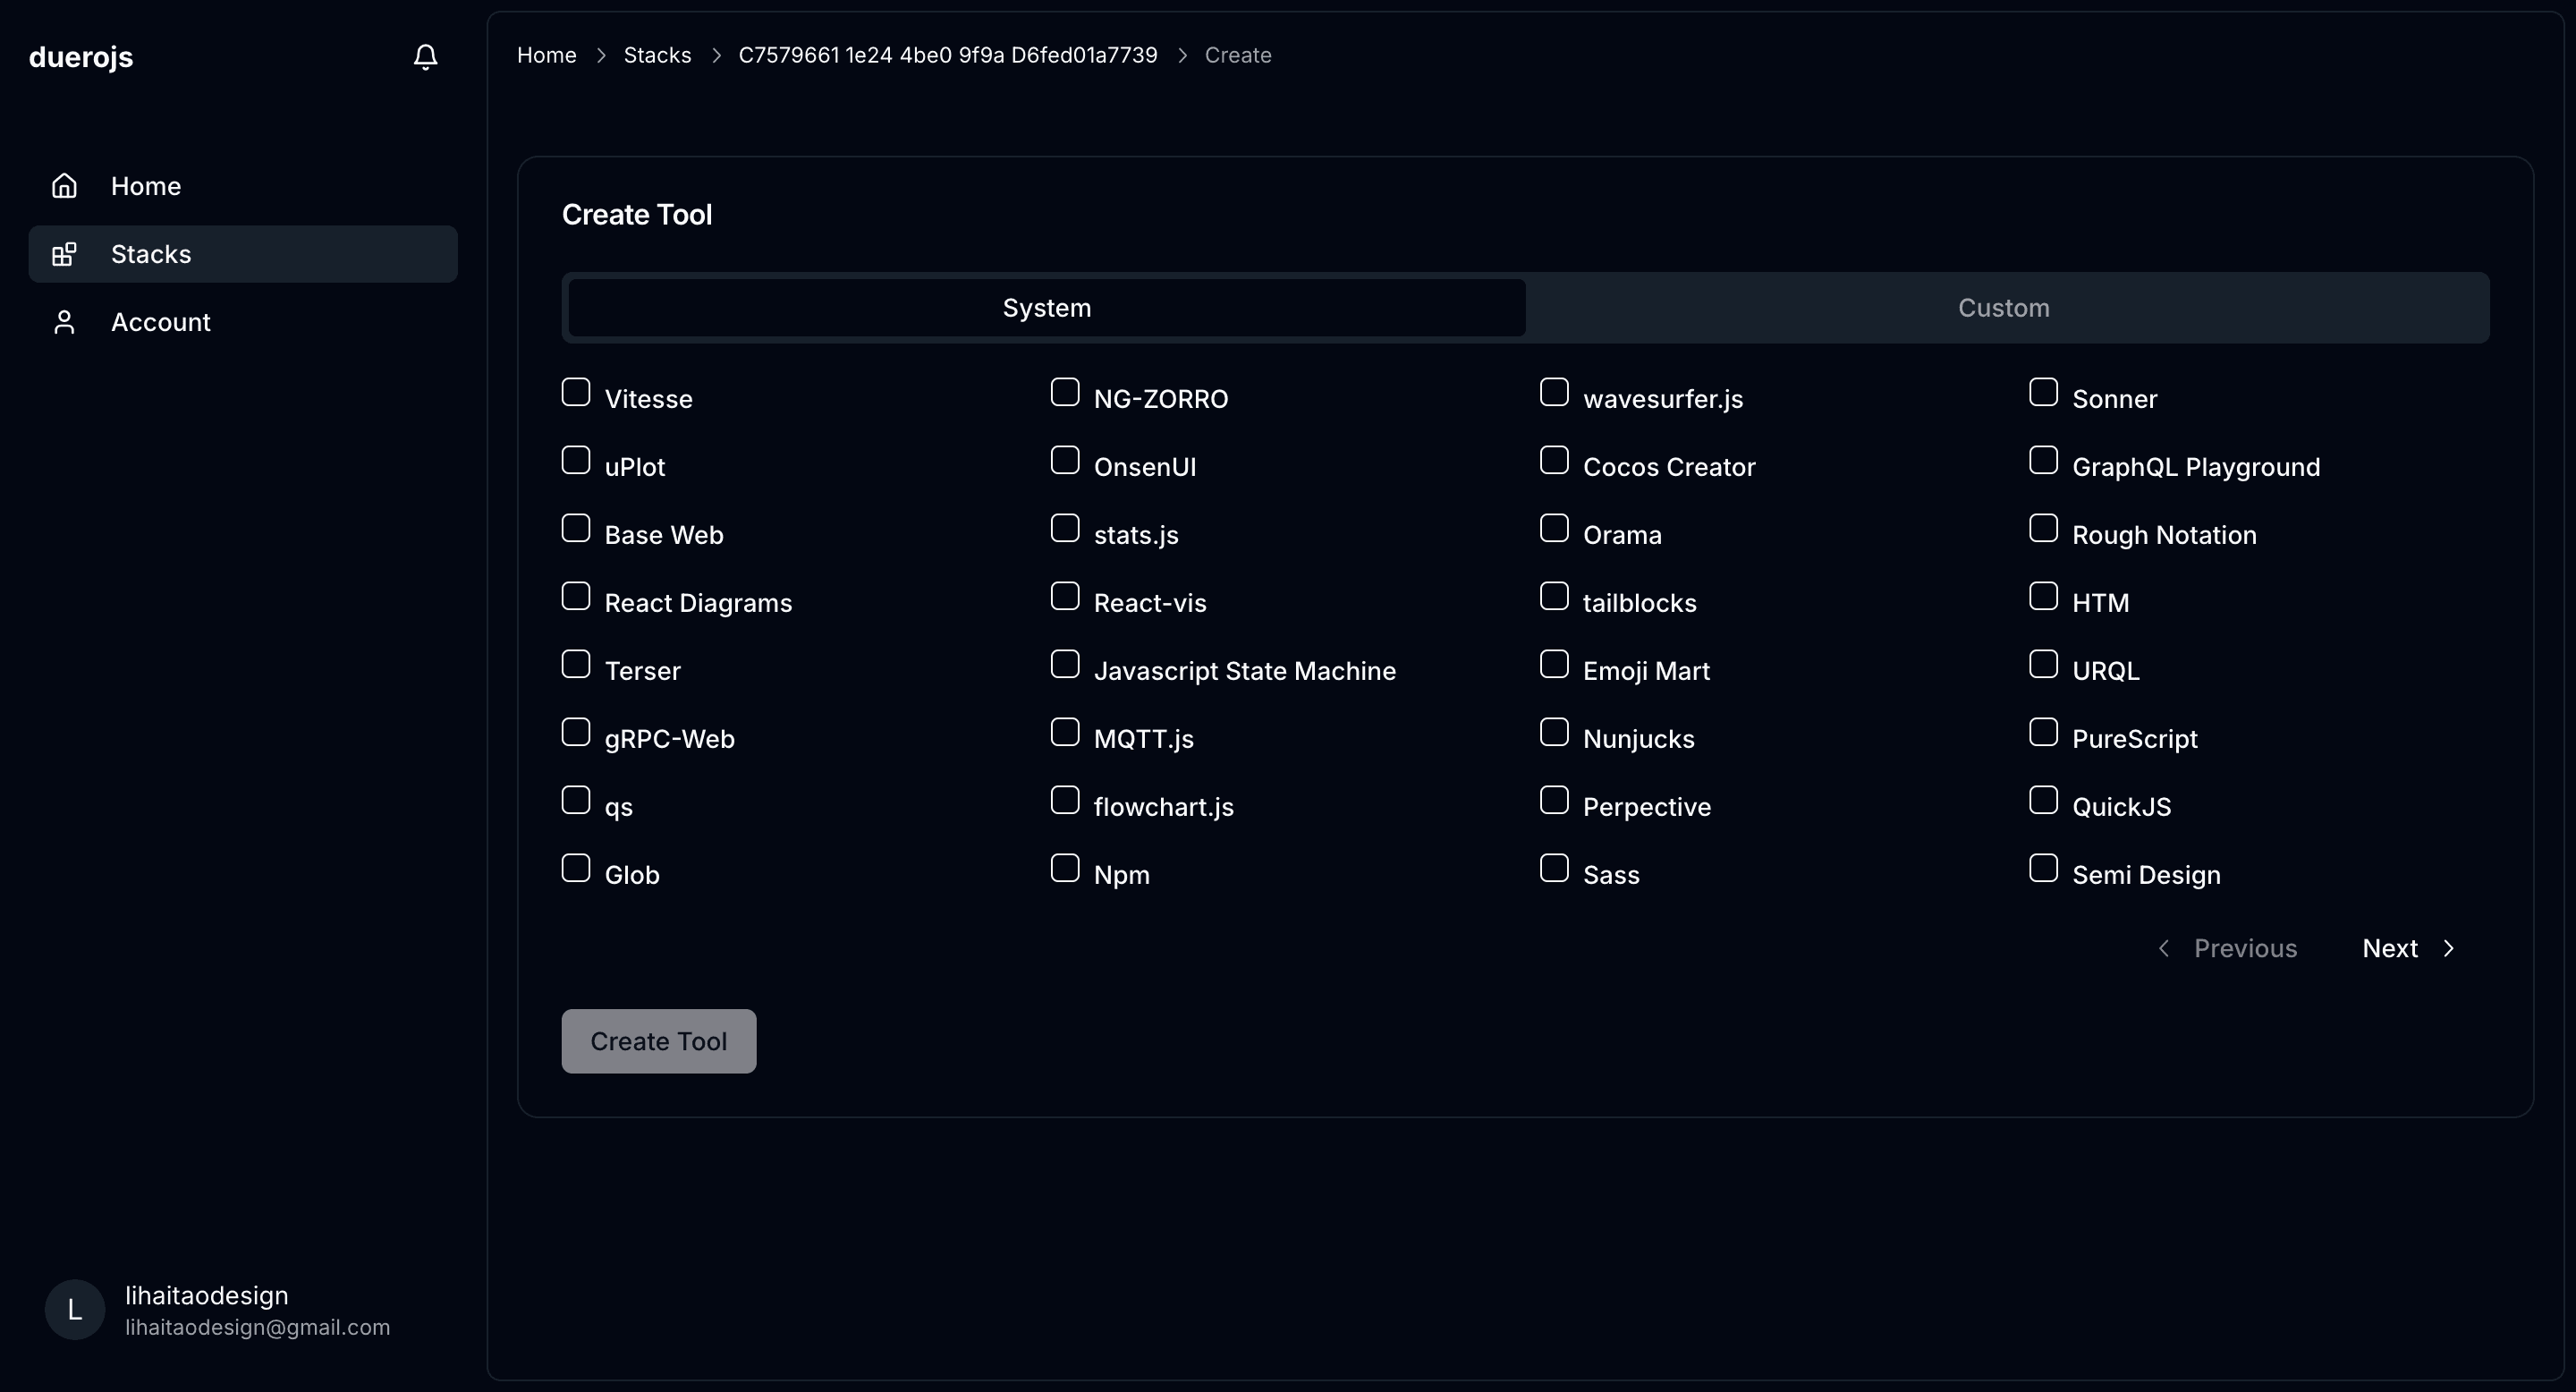Go to Stacks in the breadcrumb
This screenshot has height=1392, width=2576.
pyautogui.click(x=657, y=55)
